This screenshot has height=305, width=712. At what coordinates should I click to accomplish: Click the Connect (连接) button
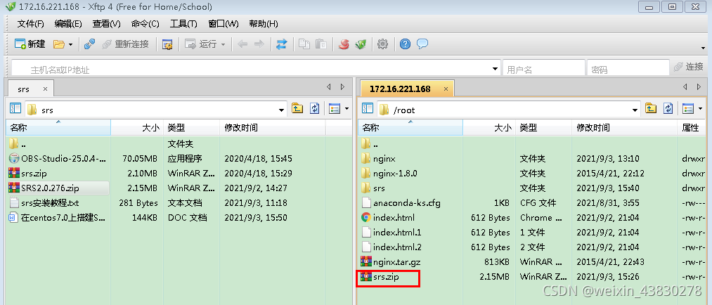coord(688,67)
